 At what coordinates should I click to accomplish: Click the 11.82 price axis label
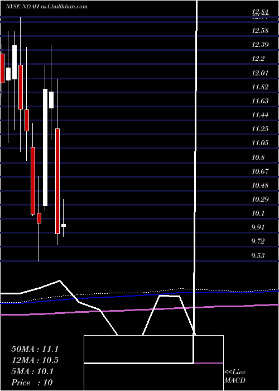pyautogui.click(x=260, y=87)
